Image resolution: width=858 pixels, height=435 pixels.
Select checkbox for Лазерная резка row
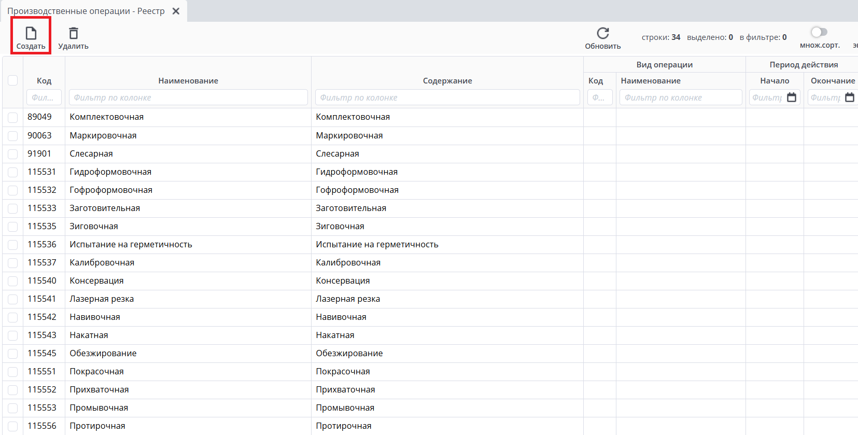[x=13, y=299]
